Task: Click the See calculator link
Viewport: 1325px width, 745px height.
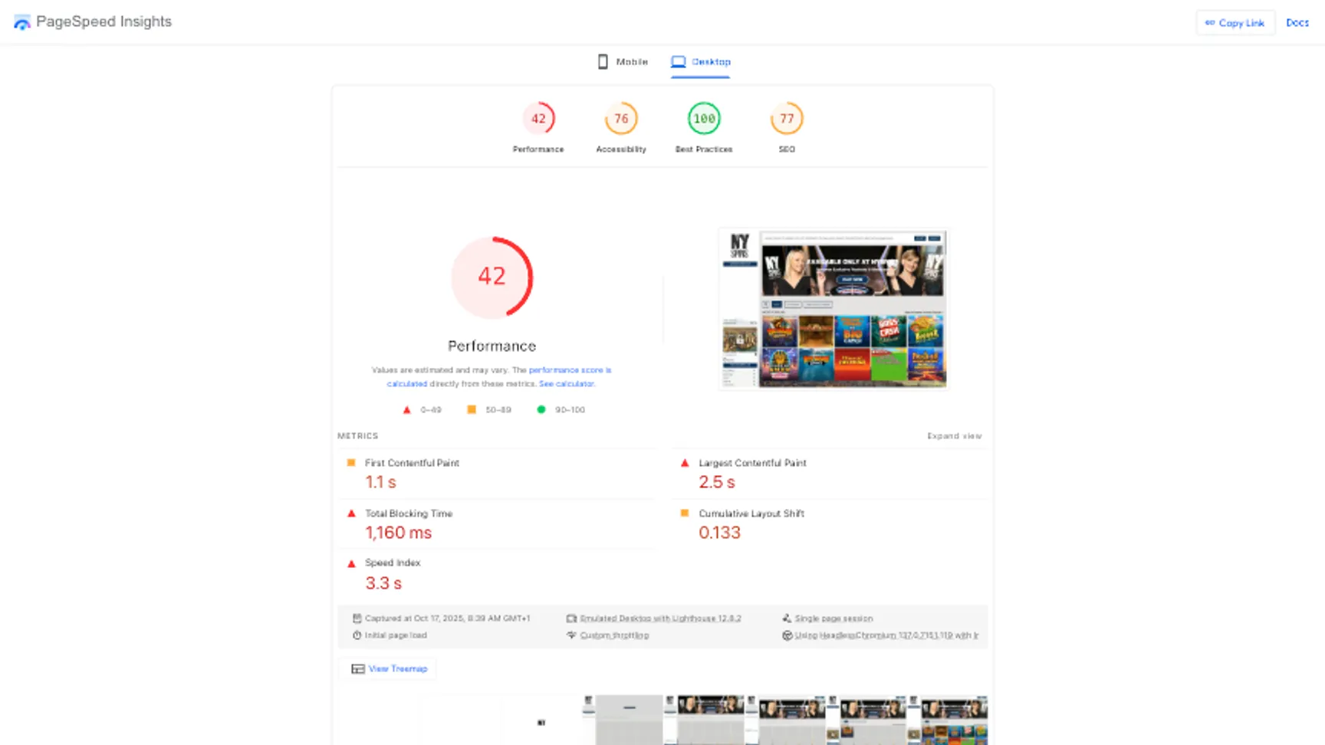Action: click(x=567, y=383)
